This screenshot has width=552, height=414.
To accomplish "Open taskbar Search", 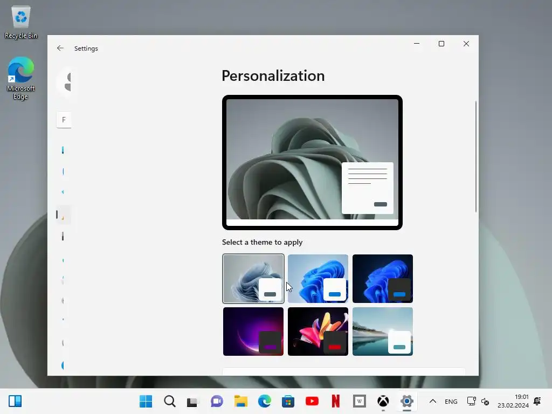I will 170,401.
